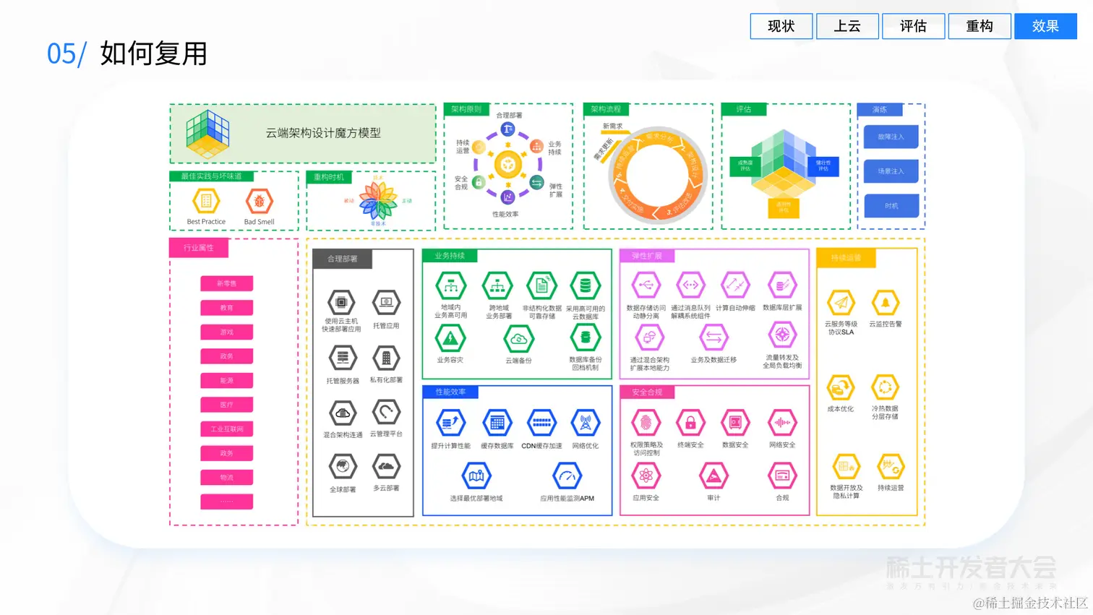The height and width of the screenshot is (615, 1093).
Task: Select the 审计 icon
Action: (x=713, y=476)
